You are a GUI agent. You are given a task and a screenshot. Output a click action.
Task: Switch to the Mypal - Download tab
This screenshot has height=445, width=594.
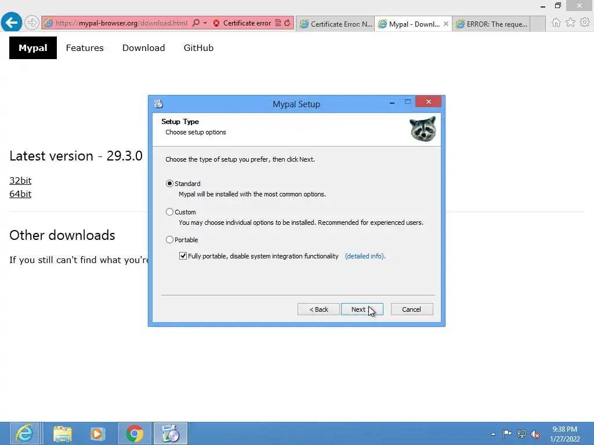pyautogui.click(x=408, y=24)
